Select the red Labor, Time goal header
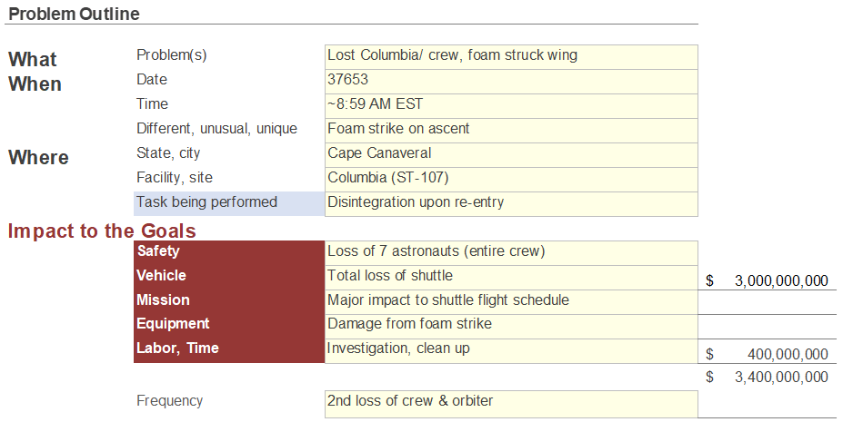This screenshot has height=422, width=843. [x=229, y=350]
